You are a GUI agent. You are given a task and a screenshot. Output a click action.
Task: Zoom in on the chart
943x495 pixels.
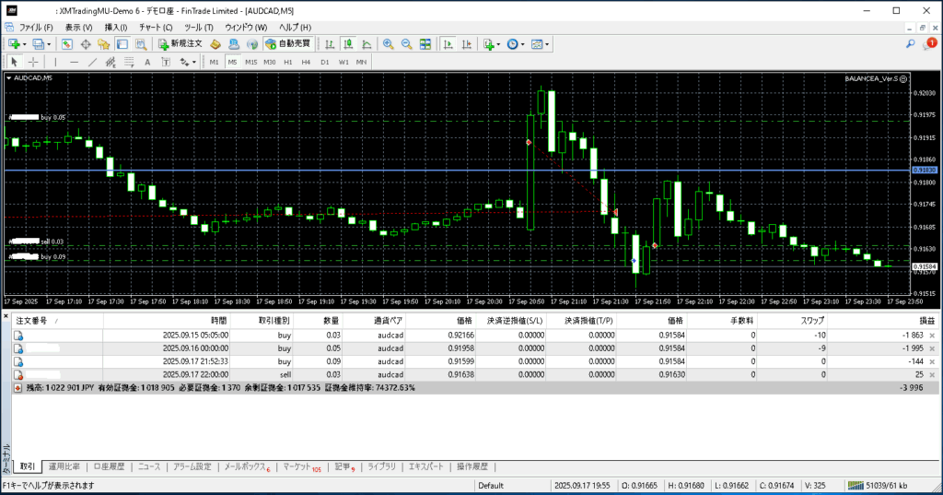[x=389, y=43]
